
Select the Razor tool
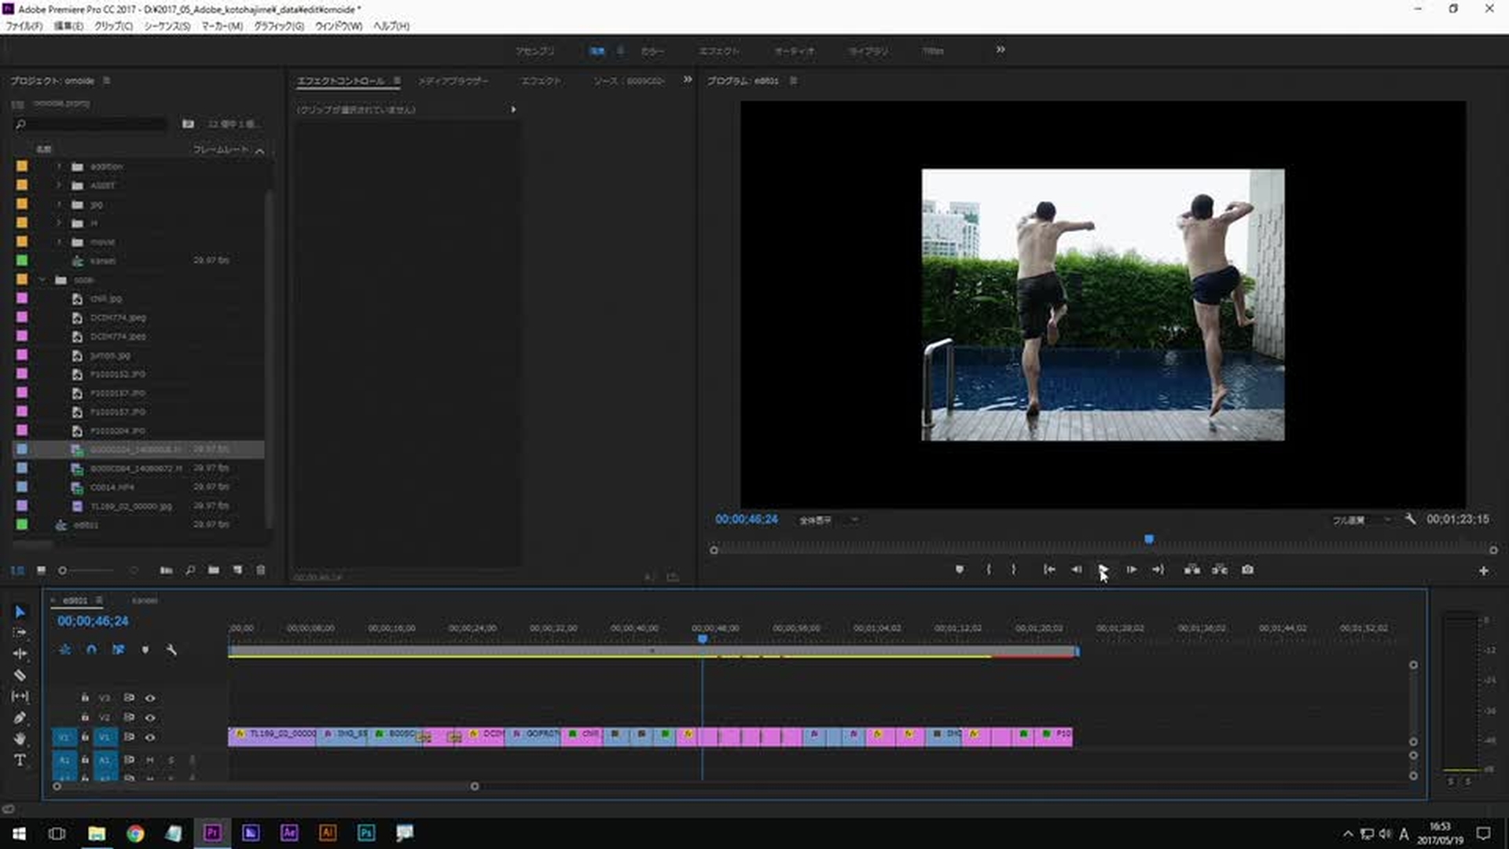(20, 675)
